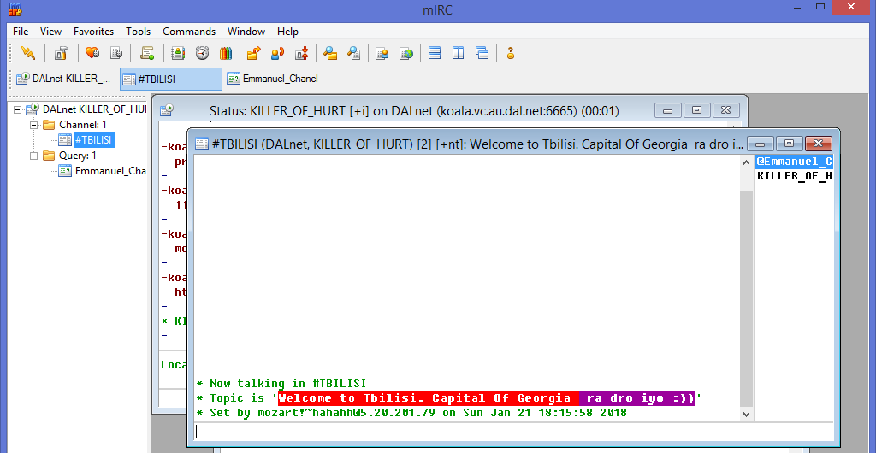Image resolution: width=876 pixels, height=453 pixels.
Task: Select Query: 1 folder in treebar
Action: coord(78,156)
